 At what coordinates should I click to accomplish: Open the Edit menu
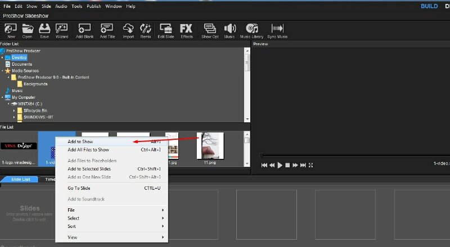pos(19,6)
